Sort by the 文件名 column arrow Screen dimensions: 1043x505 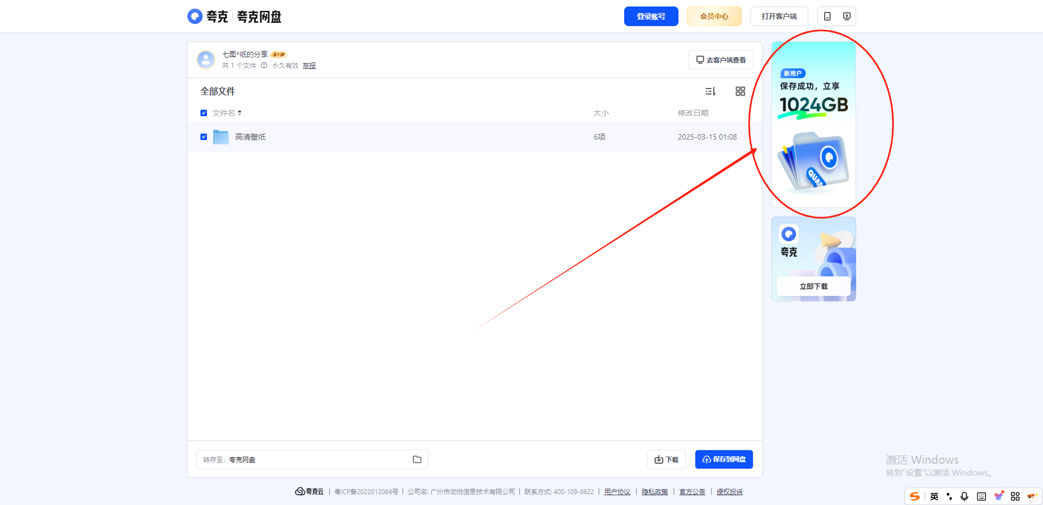tap(240, 113)
